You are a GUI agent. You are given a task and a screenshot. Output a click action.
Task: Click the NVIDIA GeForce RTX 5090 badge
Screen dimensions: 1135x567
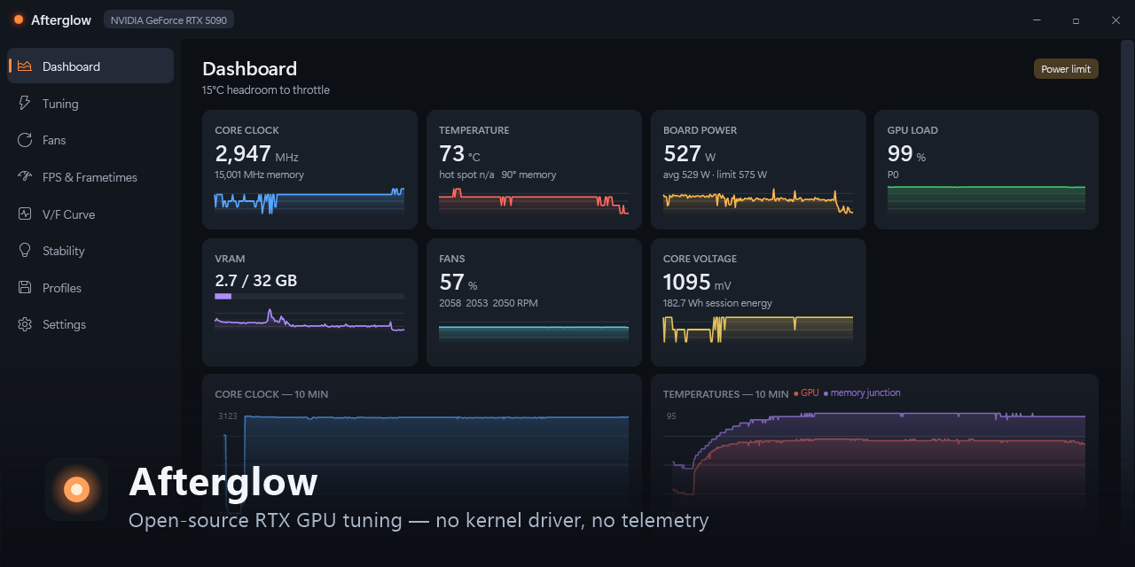click(168, 20)
